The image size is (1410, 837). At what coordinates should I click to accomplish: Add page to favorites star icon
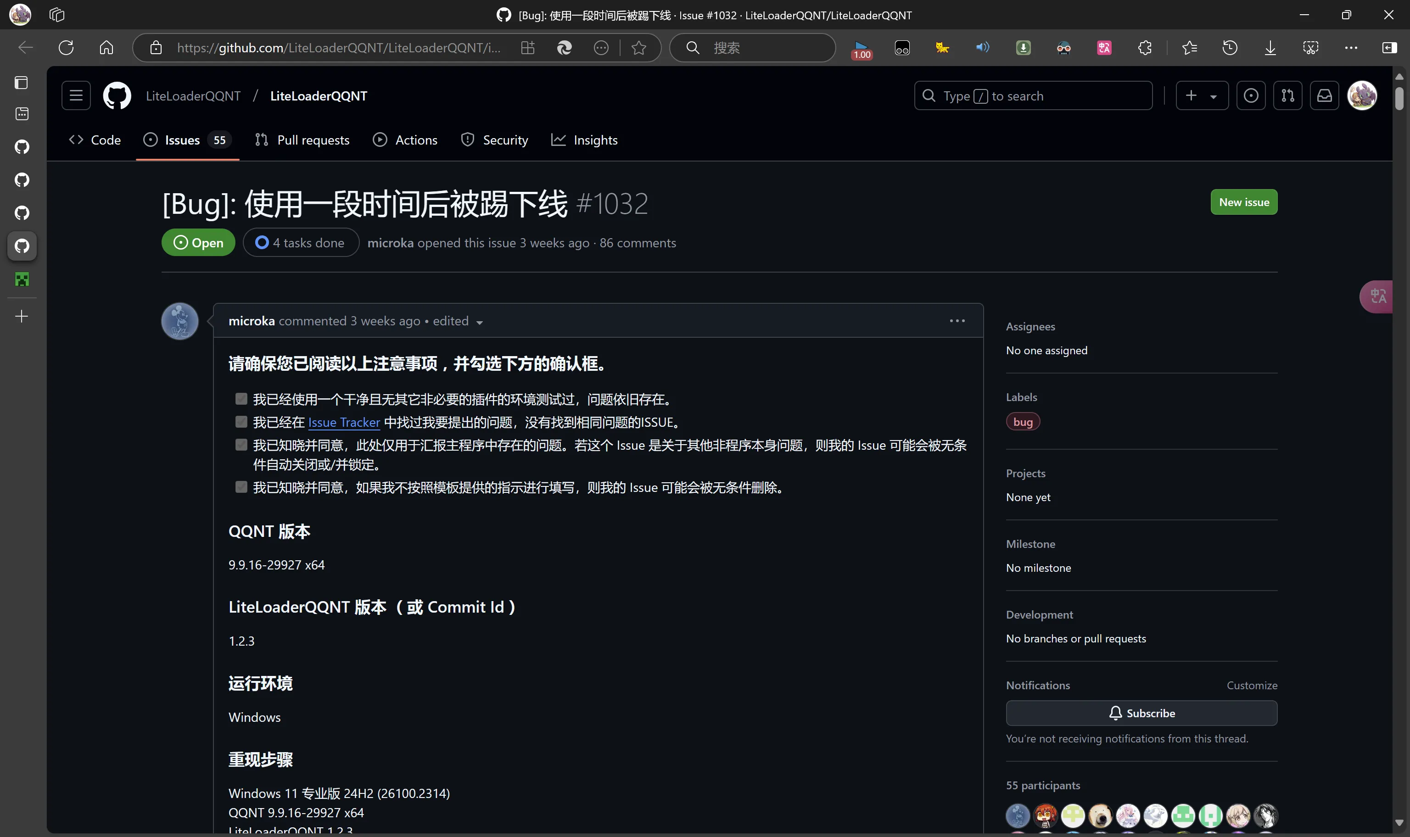point(638,48)
